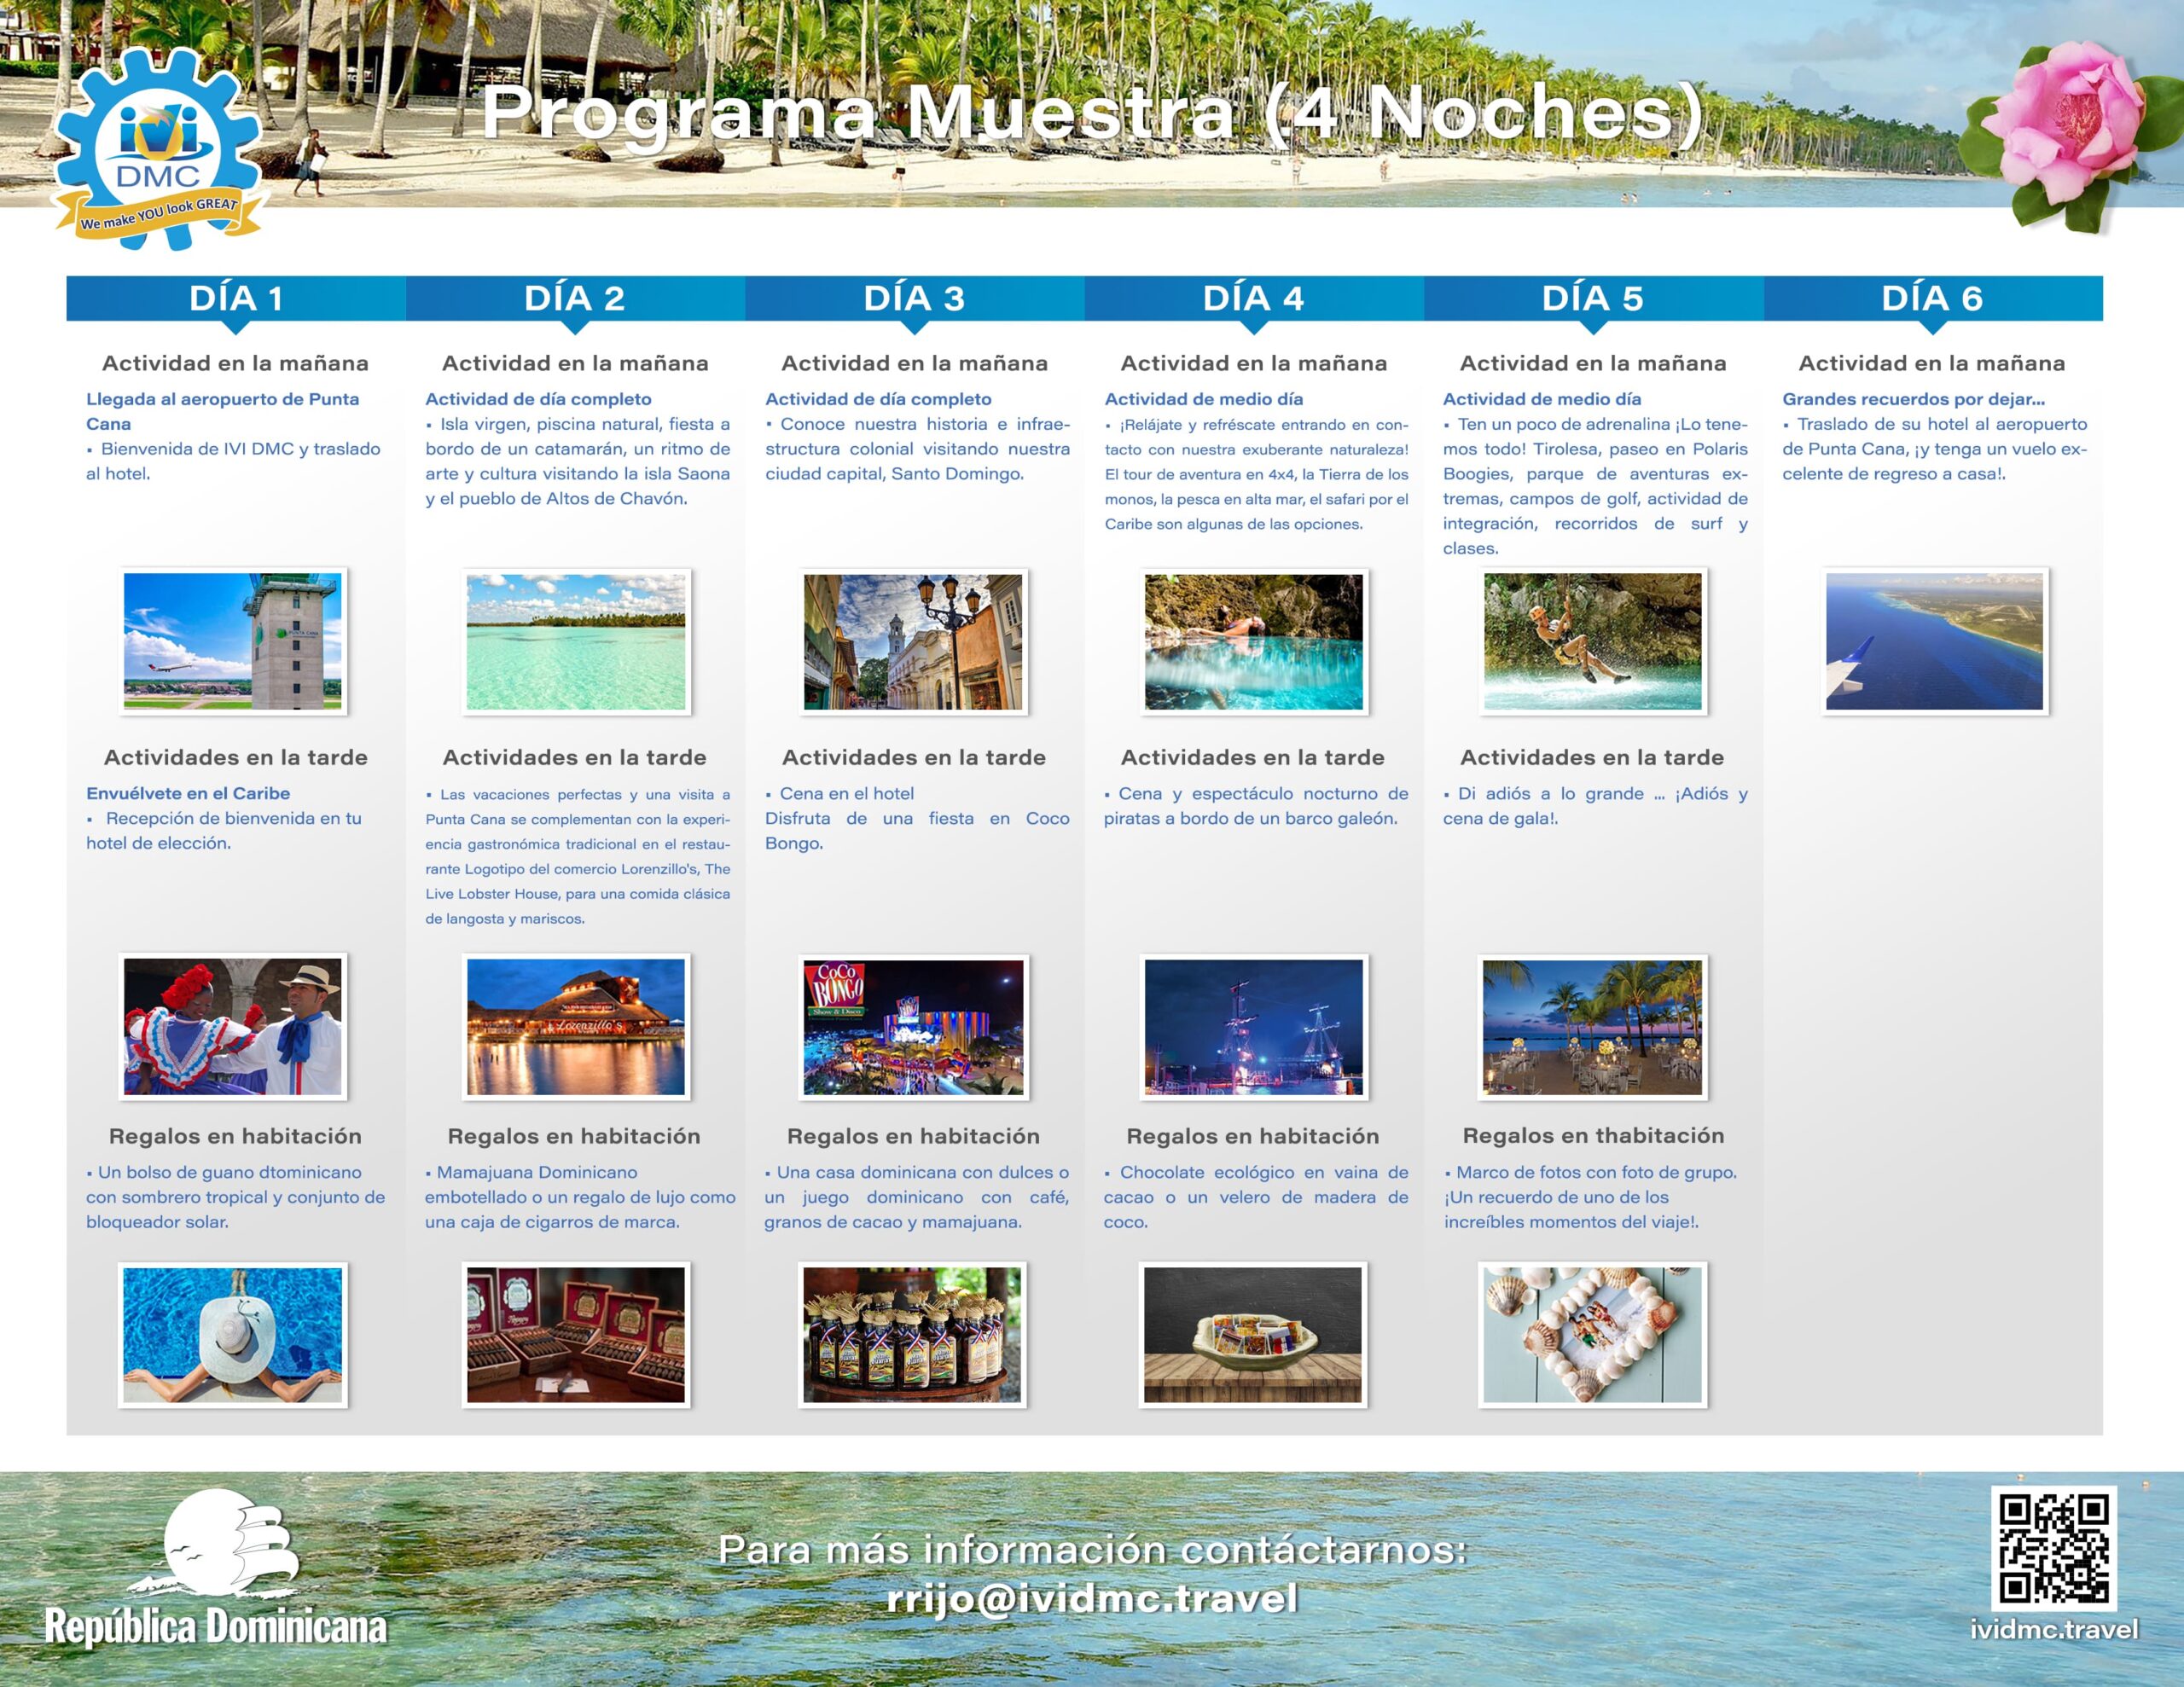Click the pirate galleon ship photo
The image size is (2184, 1687).
1253,1027
